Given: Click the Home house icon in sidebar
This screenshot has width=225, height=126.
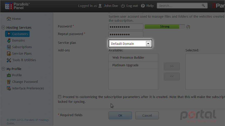Looking at the screenshot, I should coord(9,19).
